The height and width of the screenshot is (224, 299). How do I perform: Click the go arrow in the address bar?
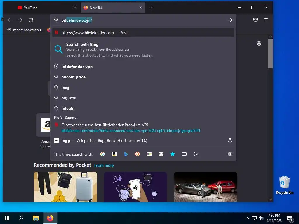pyautogui.click(x=230, y=20)
